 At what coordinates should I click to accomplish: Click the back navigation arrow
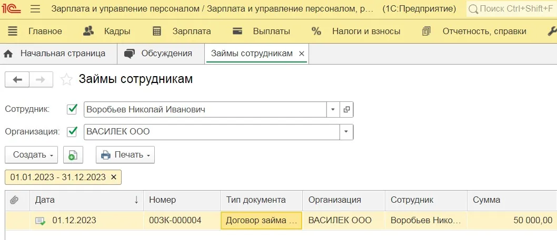click(17, 79)
